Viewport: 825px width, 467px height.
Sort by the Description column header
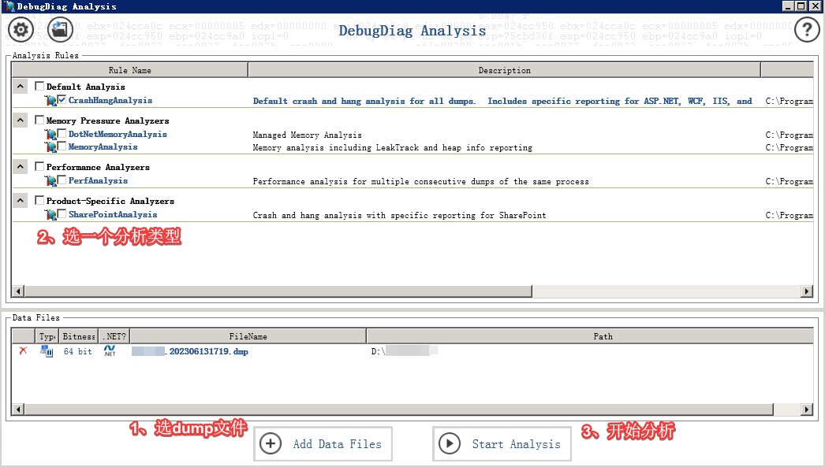click(x=505, y=70)
